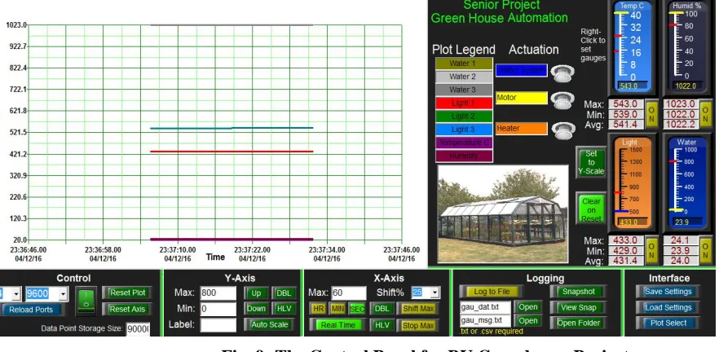Click the Water 2 legend swatch

click(x=464, y=77)
